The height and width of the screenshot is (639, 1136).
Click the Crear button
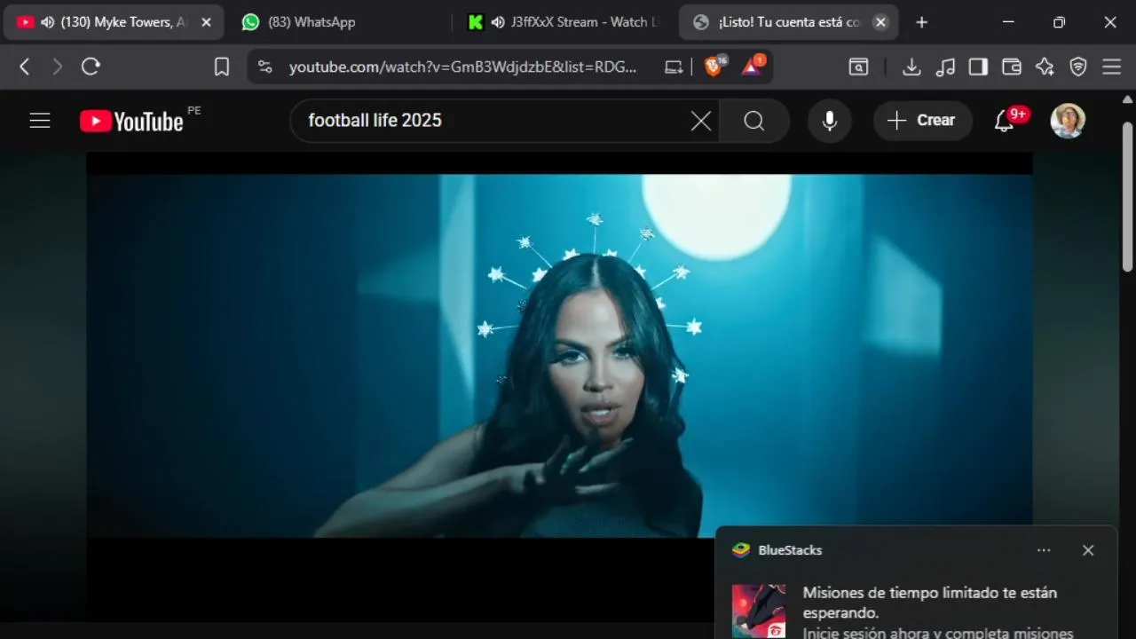(x=922, y=121)
